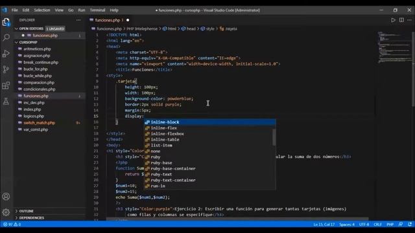Open the Explorer view in activity bar
415x233 pixels.
(6, 22)
